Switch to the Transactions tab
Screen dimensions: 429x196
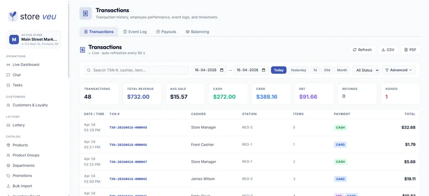click(99, 32)
